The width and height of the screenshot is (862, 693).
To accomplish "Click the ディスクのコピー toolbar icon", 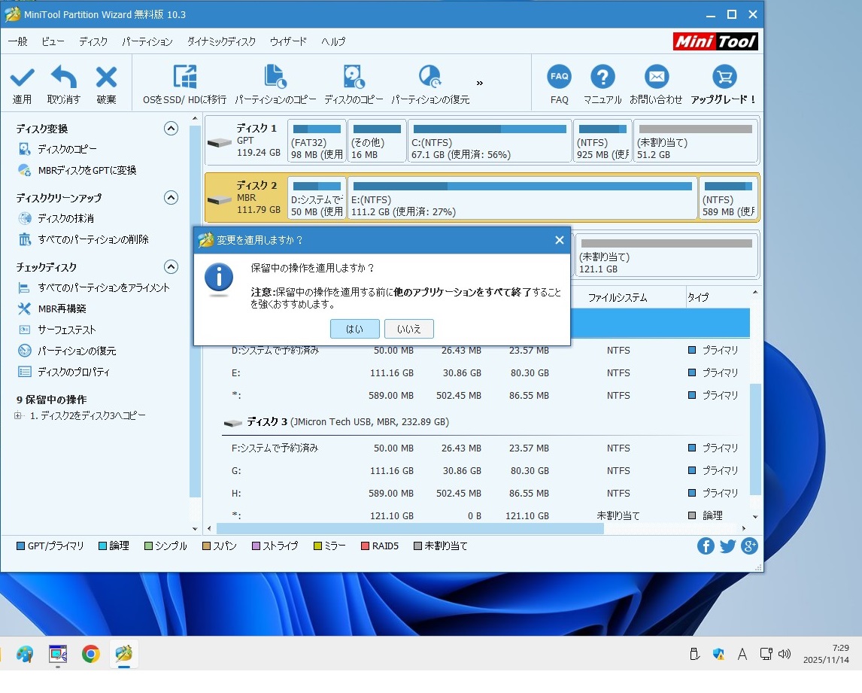I will (x=354, y=78).
